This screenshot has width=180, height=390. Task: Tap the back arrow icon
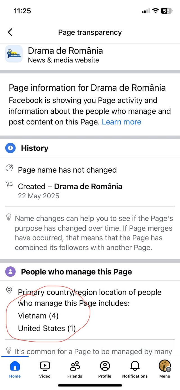tap(10, 32)
